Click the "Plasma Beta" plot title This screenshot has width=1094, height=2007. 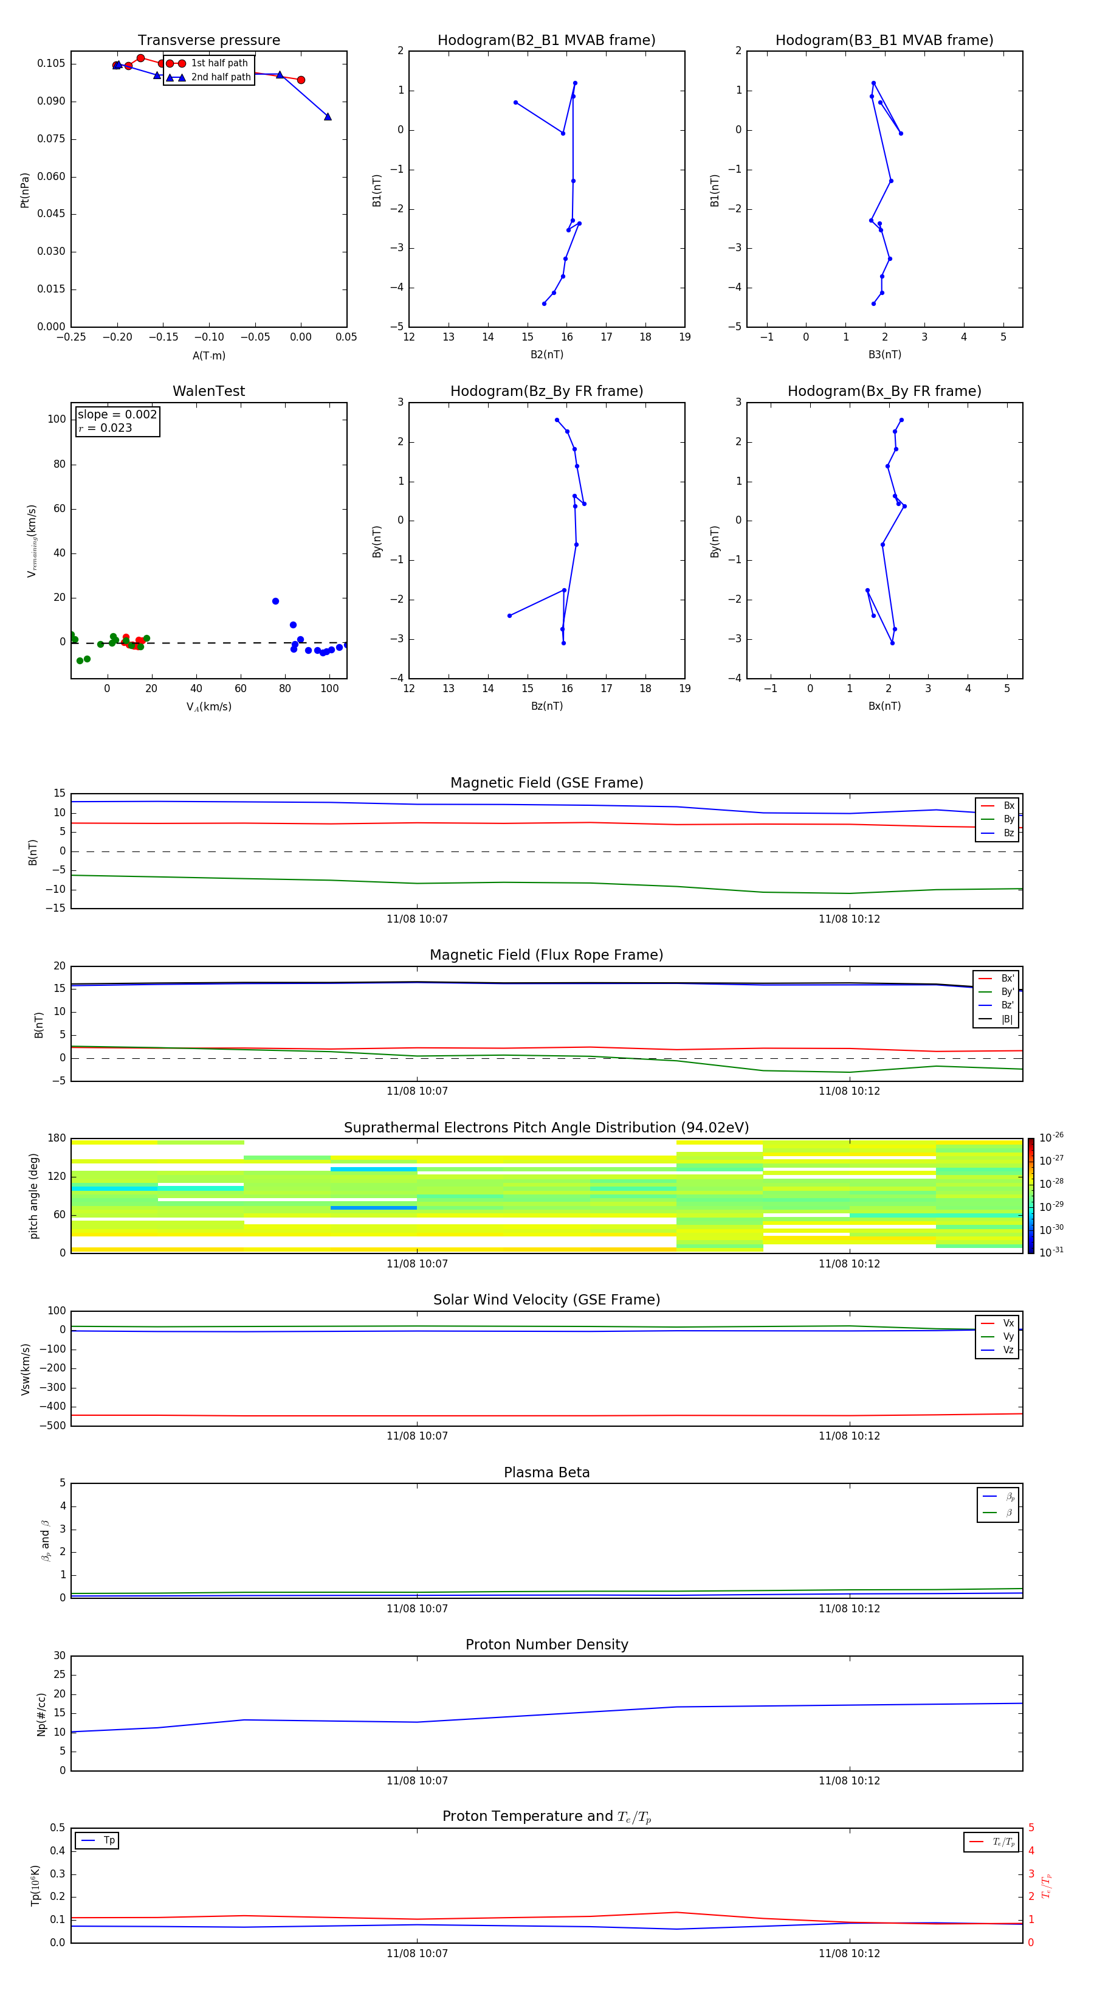tap(546, 1472)
